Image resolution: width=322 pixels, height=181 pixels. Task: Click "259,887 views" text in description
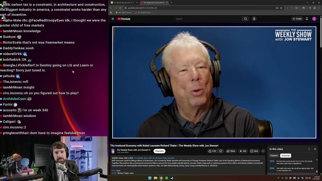click(x=117, y=158)
